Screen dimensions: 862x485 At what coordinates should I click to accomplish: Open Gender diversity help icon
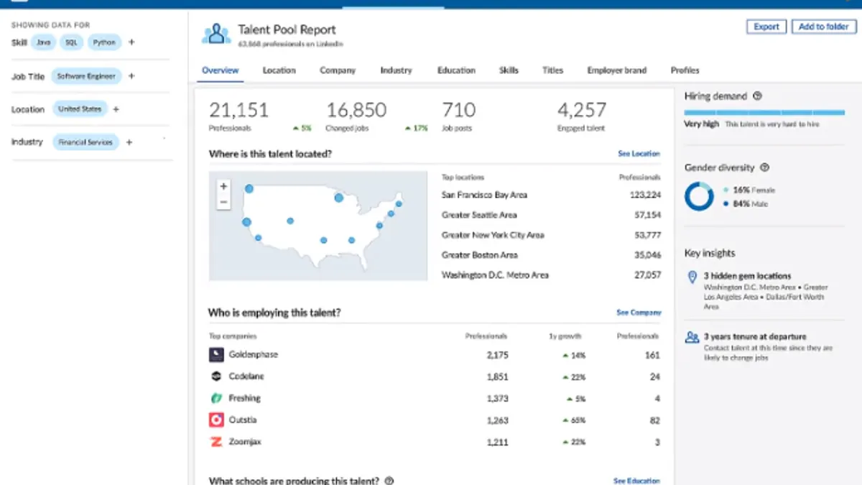764,167
